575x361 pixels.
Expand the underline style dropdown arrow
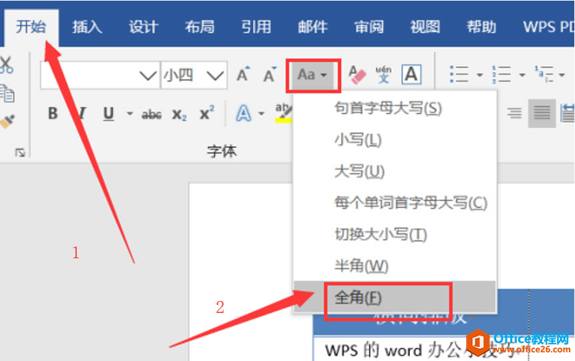[130, 113]
